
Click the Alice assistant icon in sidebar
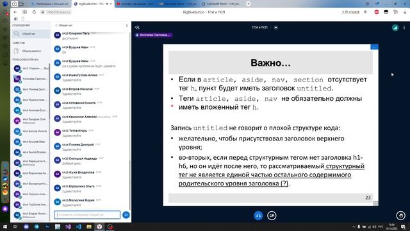click(5, 209)
